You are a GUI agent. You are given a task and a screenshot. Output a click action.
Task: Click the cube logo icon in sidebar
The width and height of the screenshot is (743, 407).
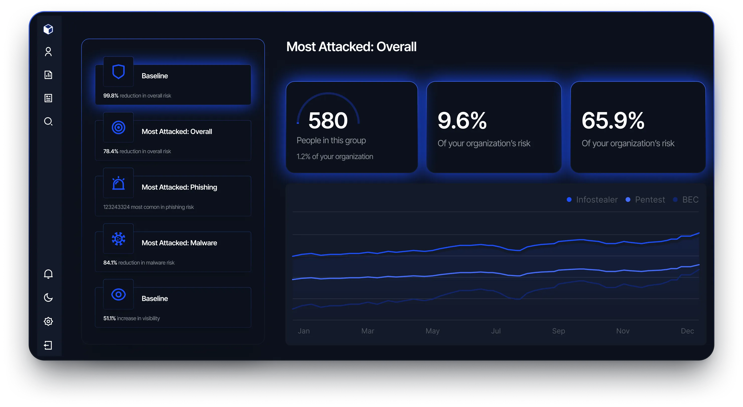click(x=48, y=29)
